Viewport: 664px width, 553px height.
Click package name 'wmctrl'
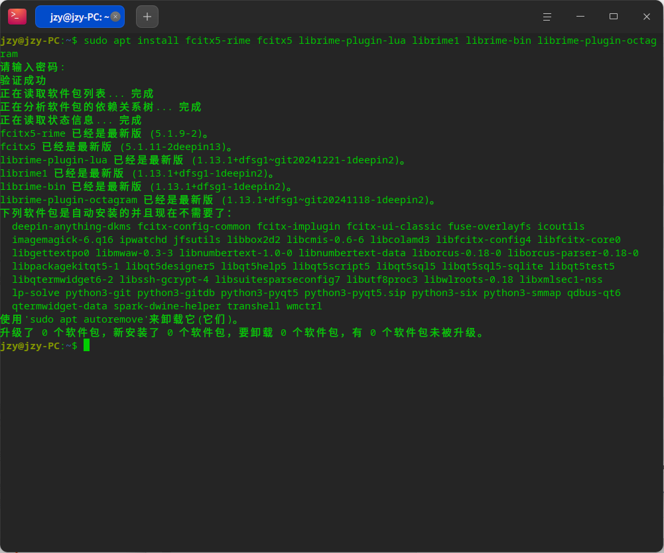304,306
